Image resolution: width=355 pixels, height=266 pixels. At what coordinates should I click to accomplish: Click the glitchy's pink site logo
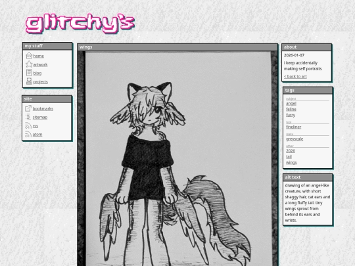80,24
